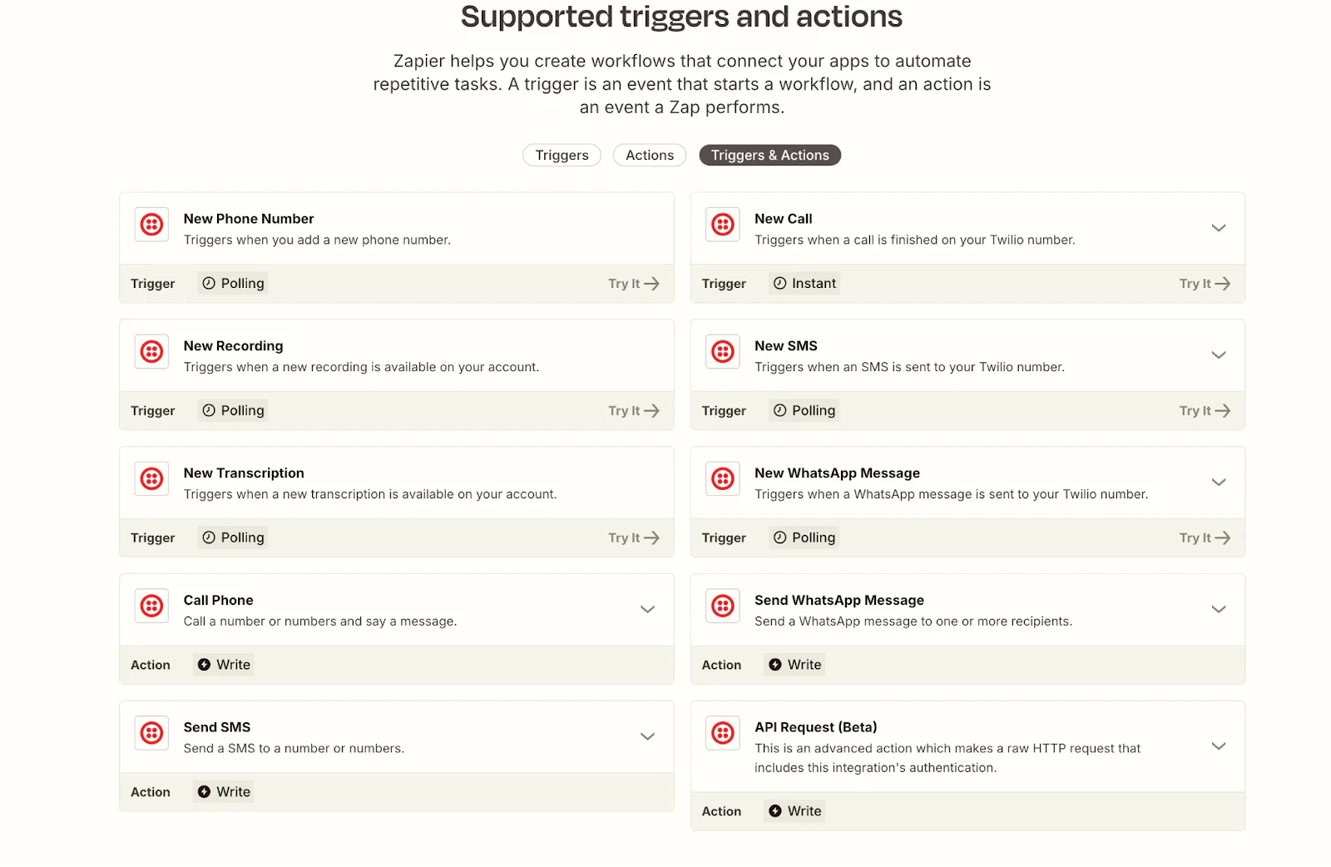Expand the Call Phone action details

click(x=647, y=609)
